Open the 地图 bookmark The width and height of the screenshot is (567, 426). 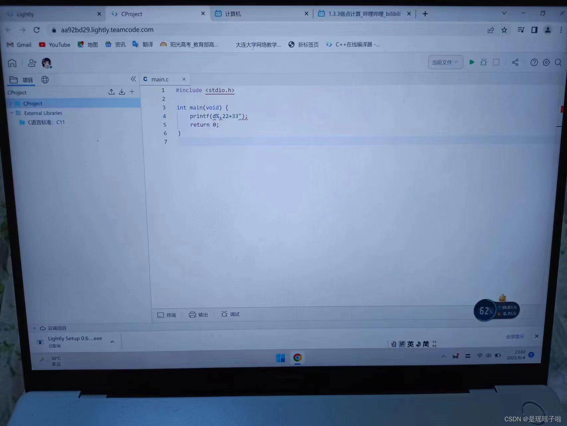pos(88,45)
